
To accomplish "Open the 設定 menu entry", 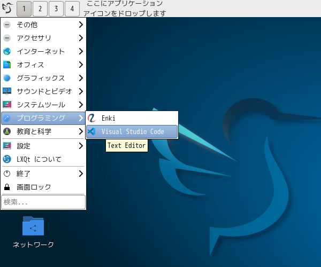I will (43, 146).
